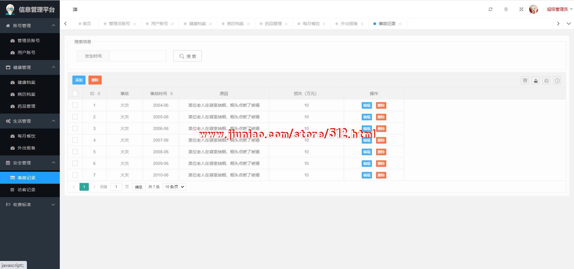Select the checkbox for row ID 1
The image size is (574, 269).
pos(75,105)
